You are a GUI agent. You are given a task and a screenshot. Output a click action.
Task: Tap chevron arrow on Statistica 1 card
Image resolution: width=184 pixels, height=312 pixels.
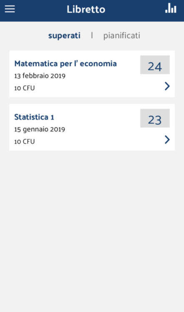click(167, 140)
